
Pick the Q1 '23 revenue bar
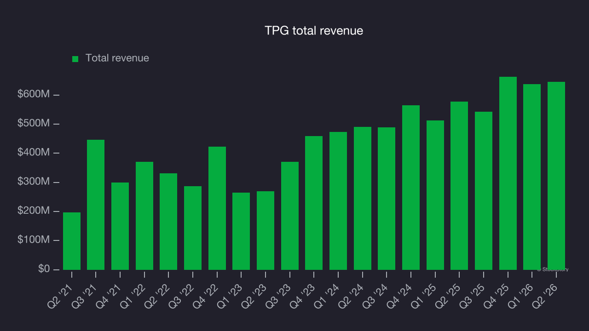(x=241, y=231)
